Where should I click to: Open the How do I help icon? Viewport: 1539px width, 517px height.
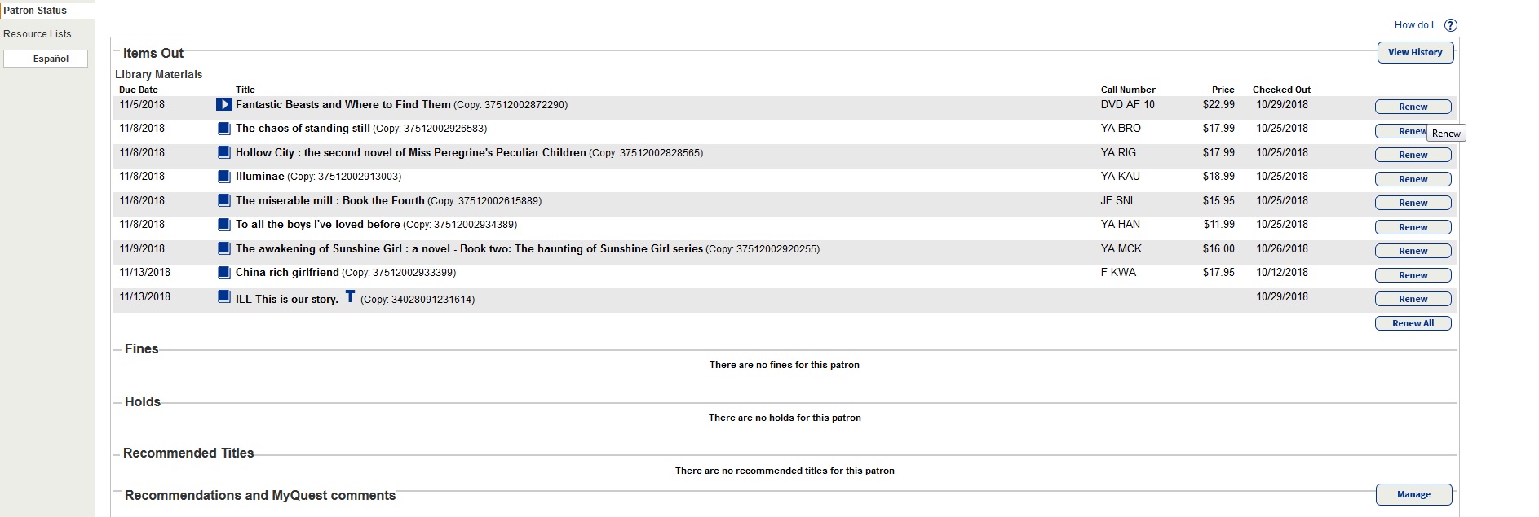tap(1450, 25)
